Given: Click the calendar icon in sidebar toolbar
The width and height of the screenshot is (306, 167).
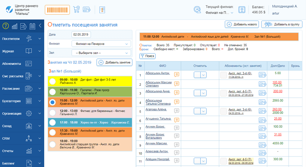Looking at the screenshot, I should tap(32, 26).
